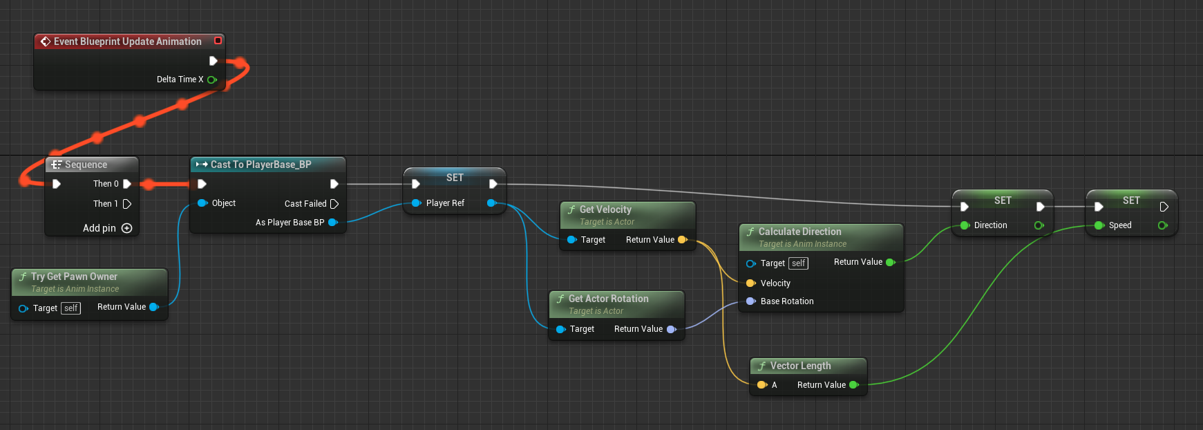This screenshot has height=430, width=1203.
Task: Click the red breakpoint box on Event Blueprint Update Animation
Action: (x=218, y=41)
